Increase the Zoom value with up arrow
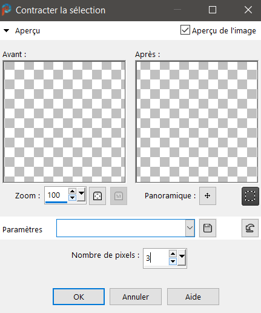The height and width of the screenshot is (313, 261). (x=72, y=191)
